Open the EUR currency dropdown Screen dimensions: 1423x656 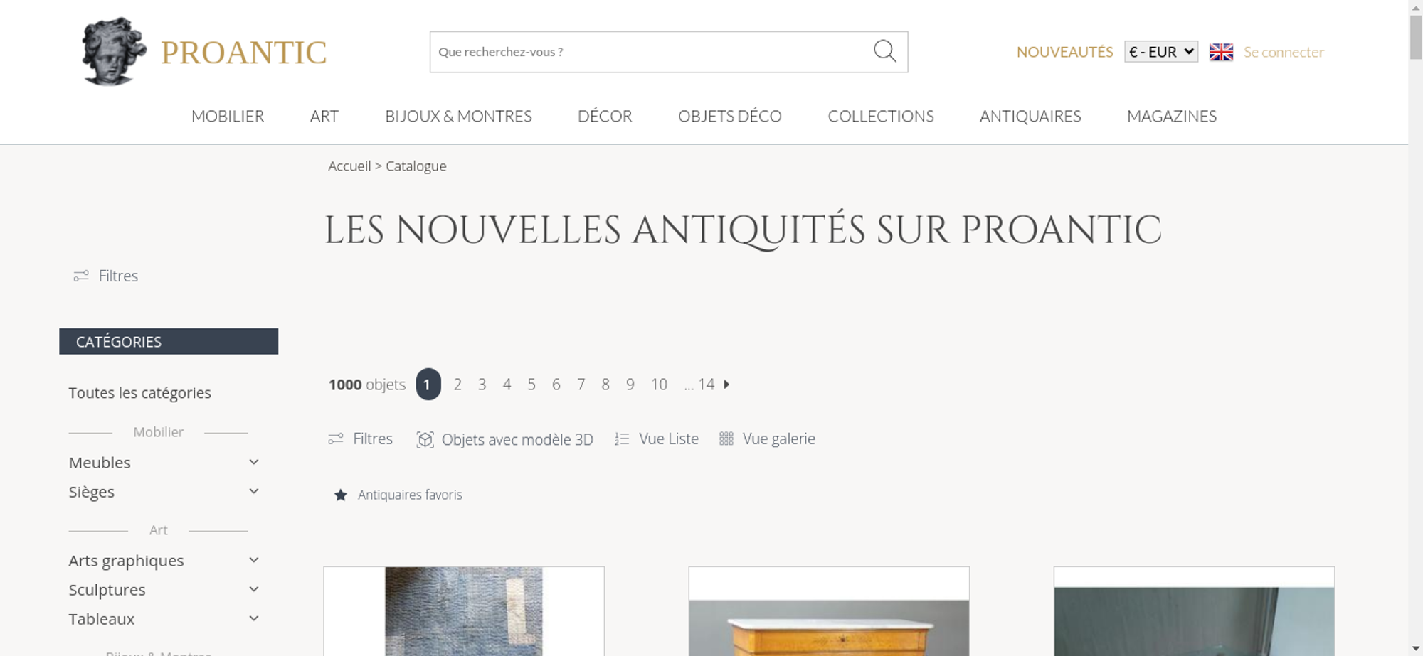coord(1160,52)
